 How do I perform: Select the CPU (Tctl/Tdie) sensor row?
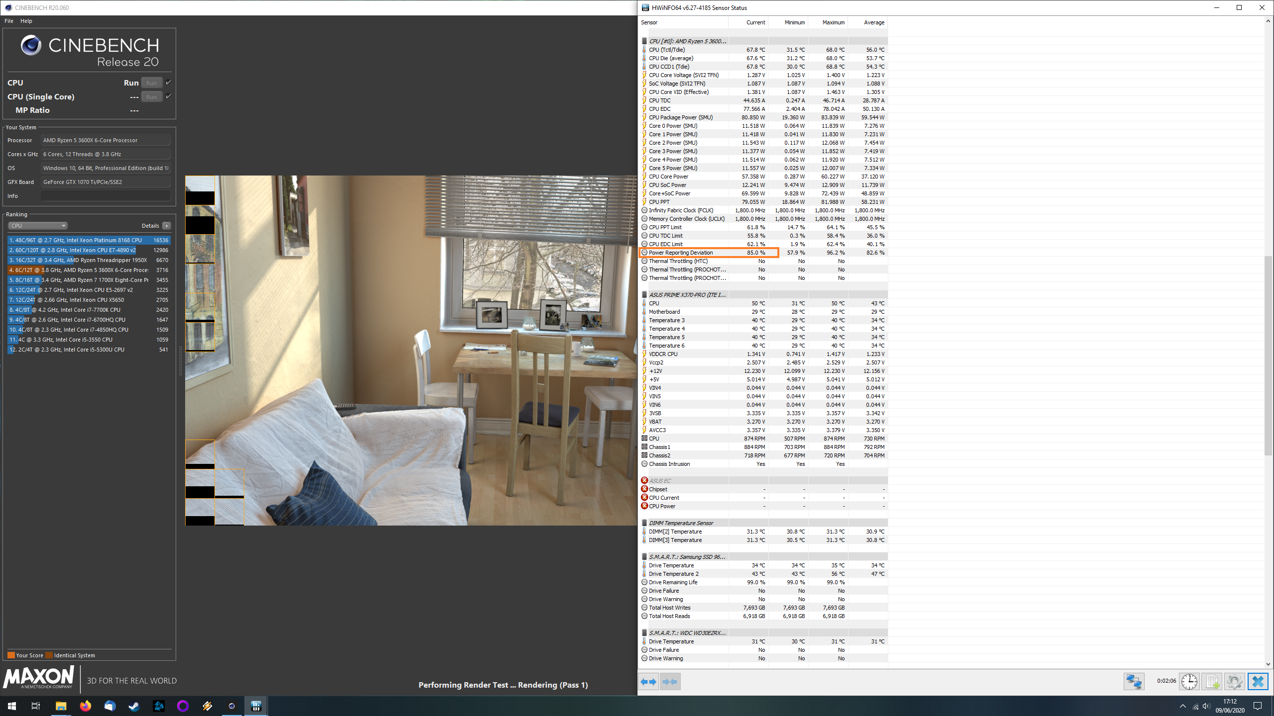[x=763, y=50]
